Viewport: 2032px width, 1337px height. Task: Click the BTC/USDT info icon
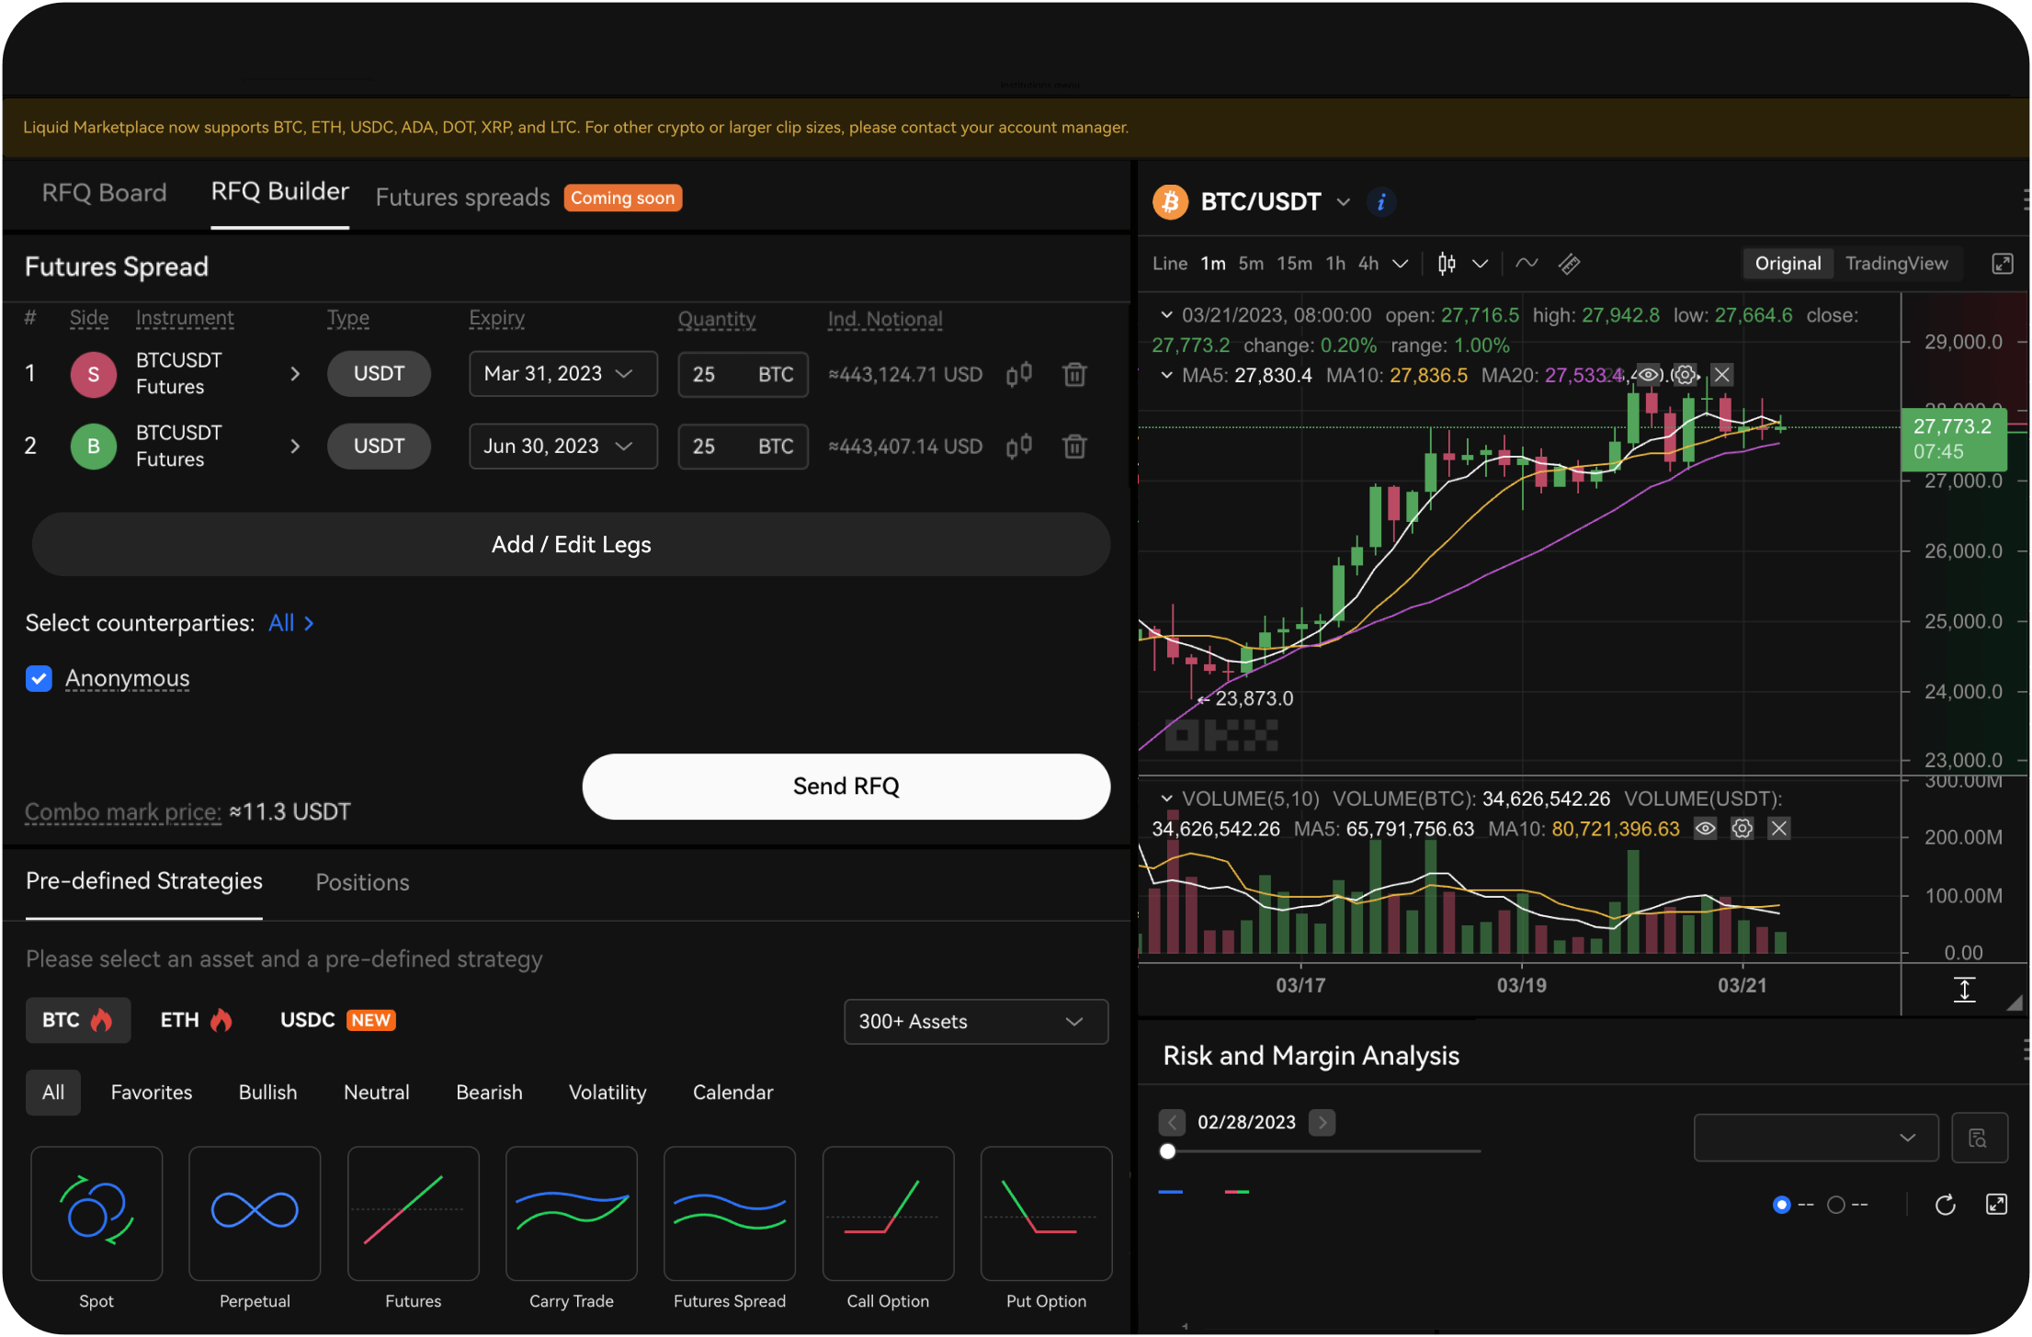tap(1380, 202)
